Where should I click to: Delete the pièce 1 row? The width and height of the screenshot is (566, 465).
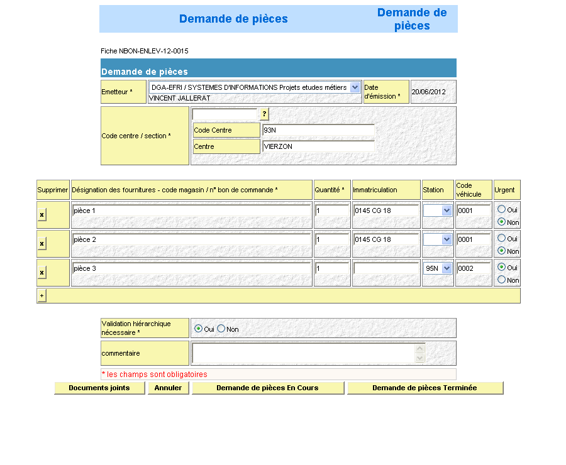[42, 215]
